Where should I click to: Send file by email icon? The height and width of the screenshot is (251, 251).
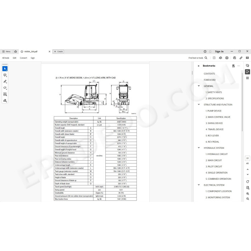point(247,58)
